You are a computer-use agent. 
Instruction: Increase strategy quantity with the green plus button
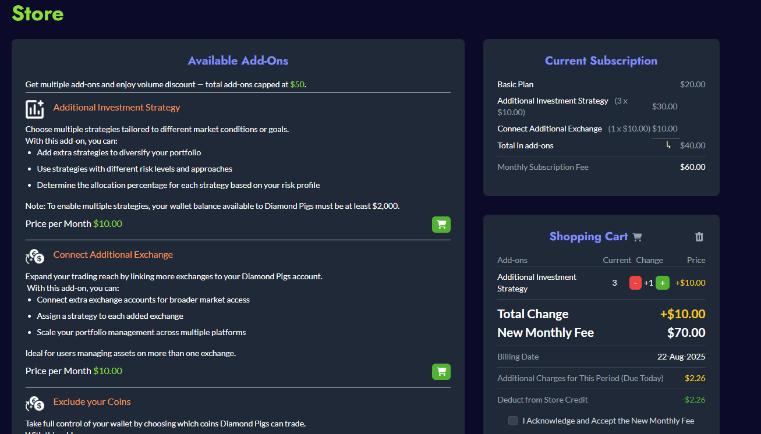[663, 282]
